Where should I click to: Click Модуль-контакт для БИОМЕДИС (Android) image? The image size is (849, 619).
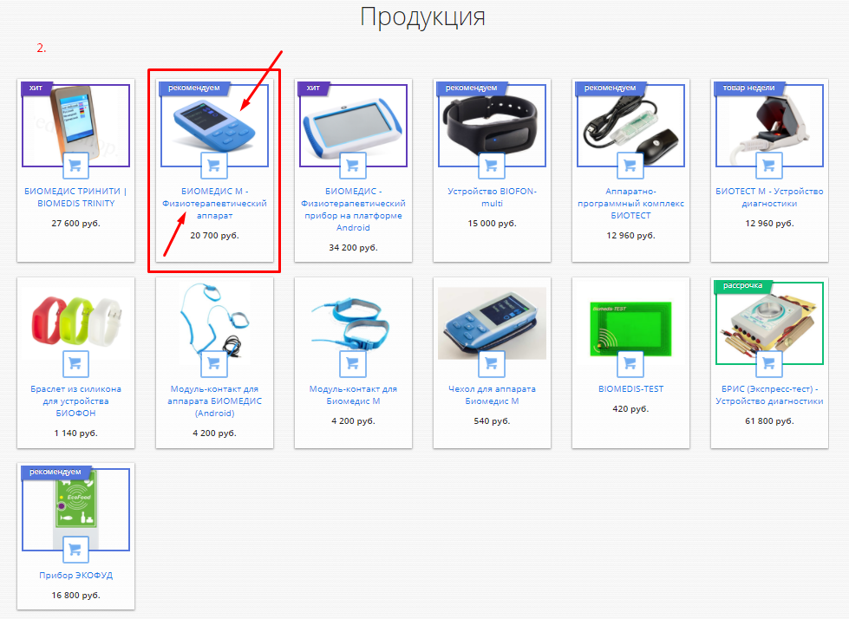click(x=214, y=319)
